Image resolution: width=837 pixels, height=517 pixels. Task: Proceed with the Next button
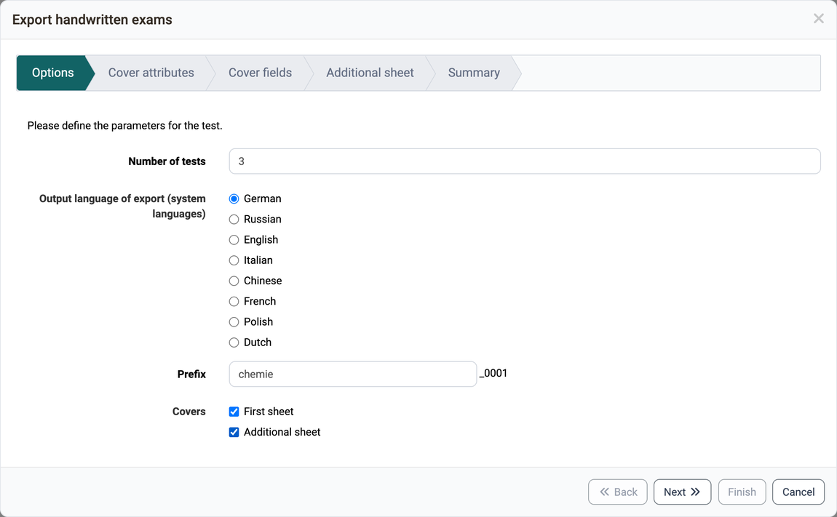[x=682, y=492]
